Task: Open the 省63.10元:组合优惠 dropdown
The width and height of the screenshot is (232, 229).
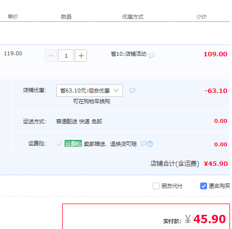Action: click(90, 91)
